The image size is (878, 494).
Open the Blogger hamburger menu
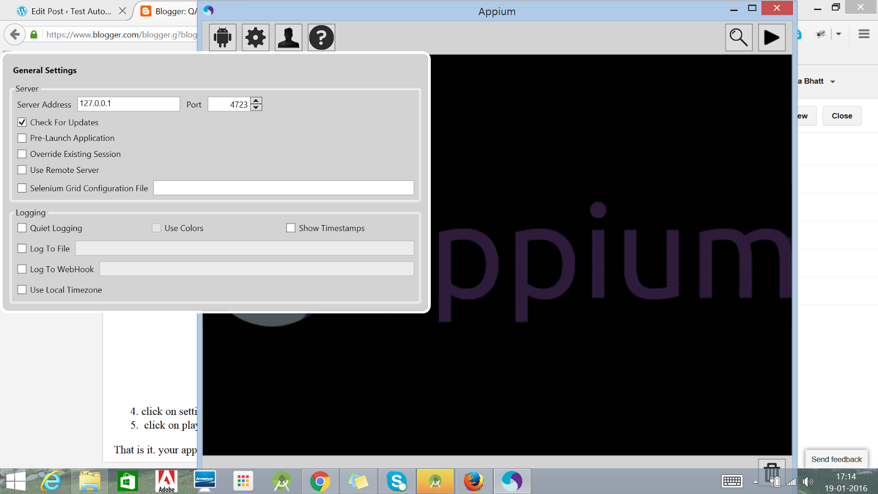tap(863, 33)
